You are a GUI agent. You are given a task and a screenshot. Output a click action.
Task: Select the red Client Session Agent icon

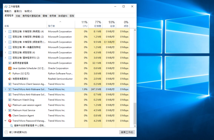pos(10,116)
